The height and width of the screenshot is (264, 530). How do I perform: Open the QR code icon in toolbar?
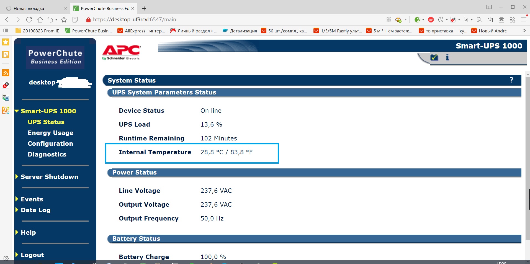pos(389,20)
